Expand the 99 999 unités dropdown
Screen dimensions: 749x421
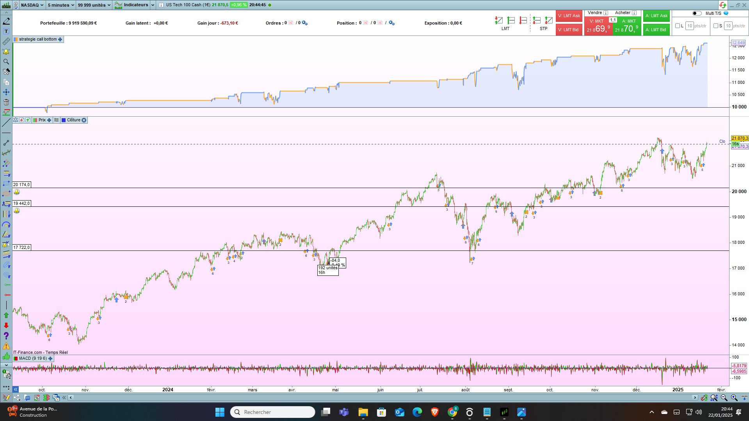(x=94, y=5)
